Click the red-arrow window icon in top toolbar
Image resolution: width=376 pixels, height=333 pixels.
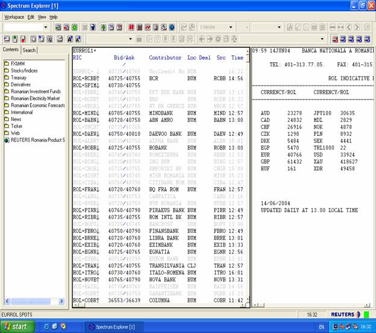(66, 27)
